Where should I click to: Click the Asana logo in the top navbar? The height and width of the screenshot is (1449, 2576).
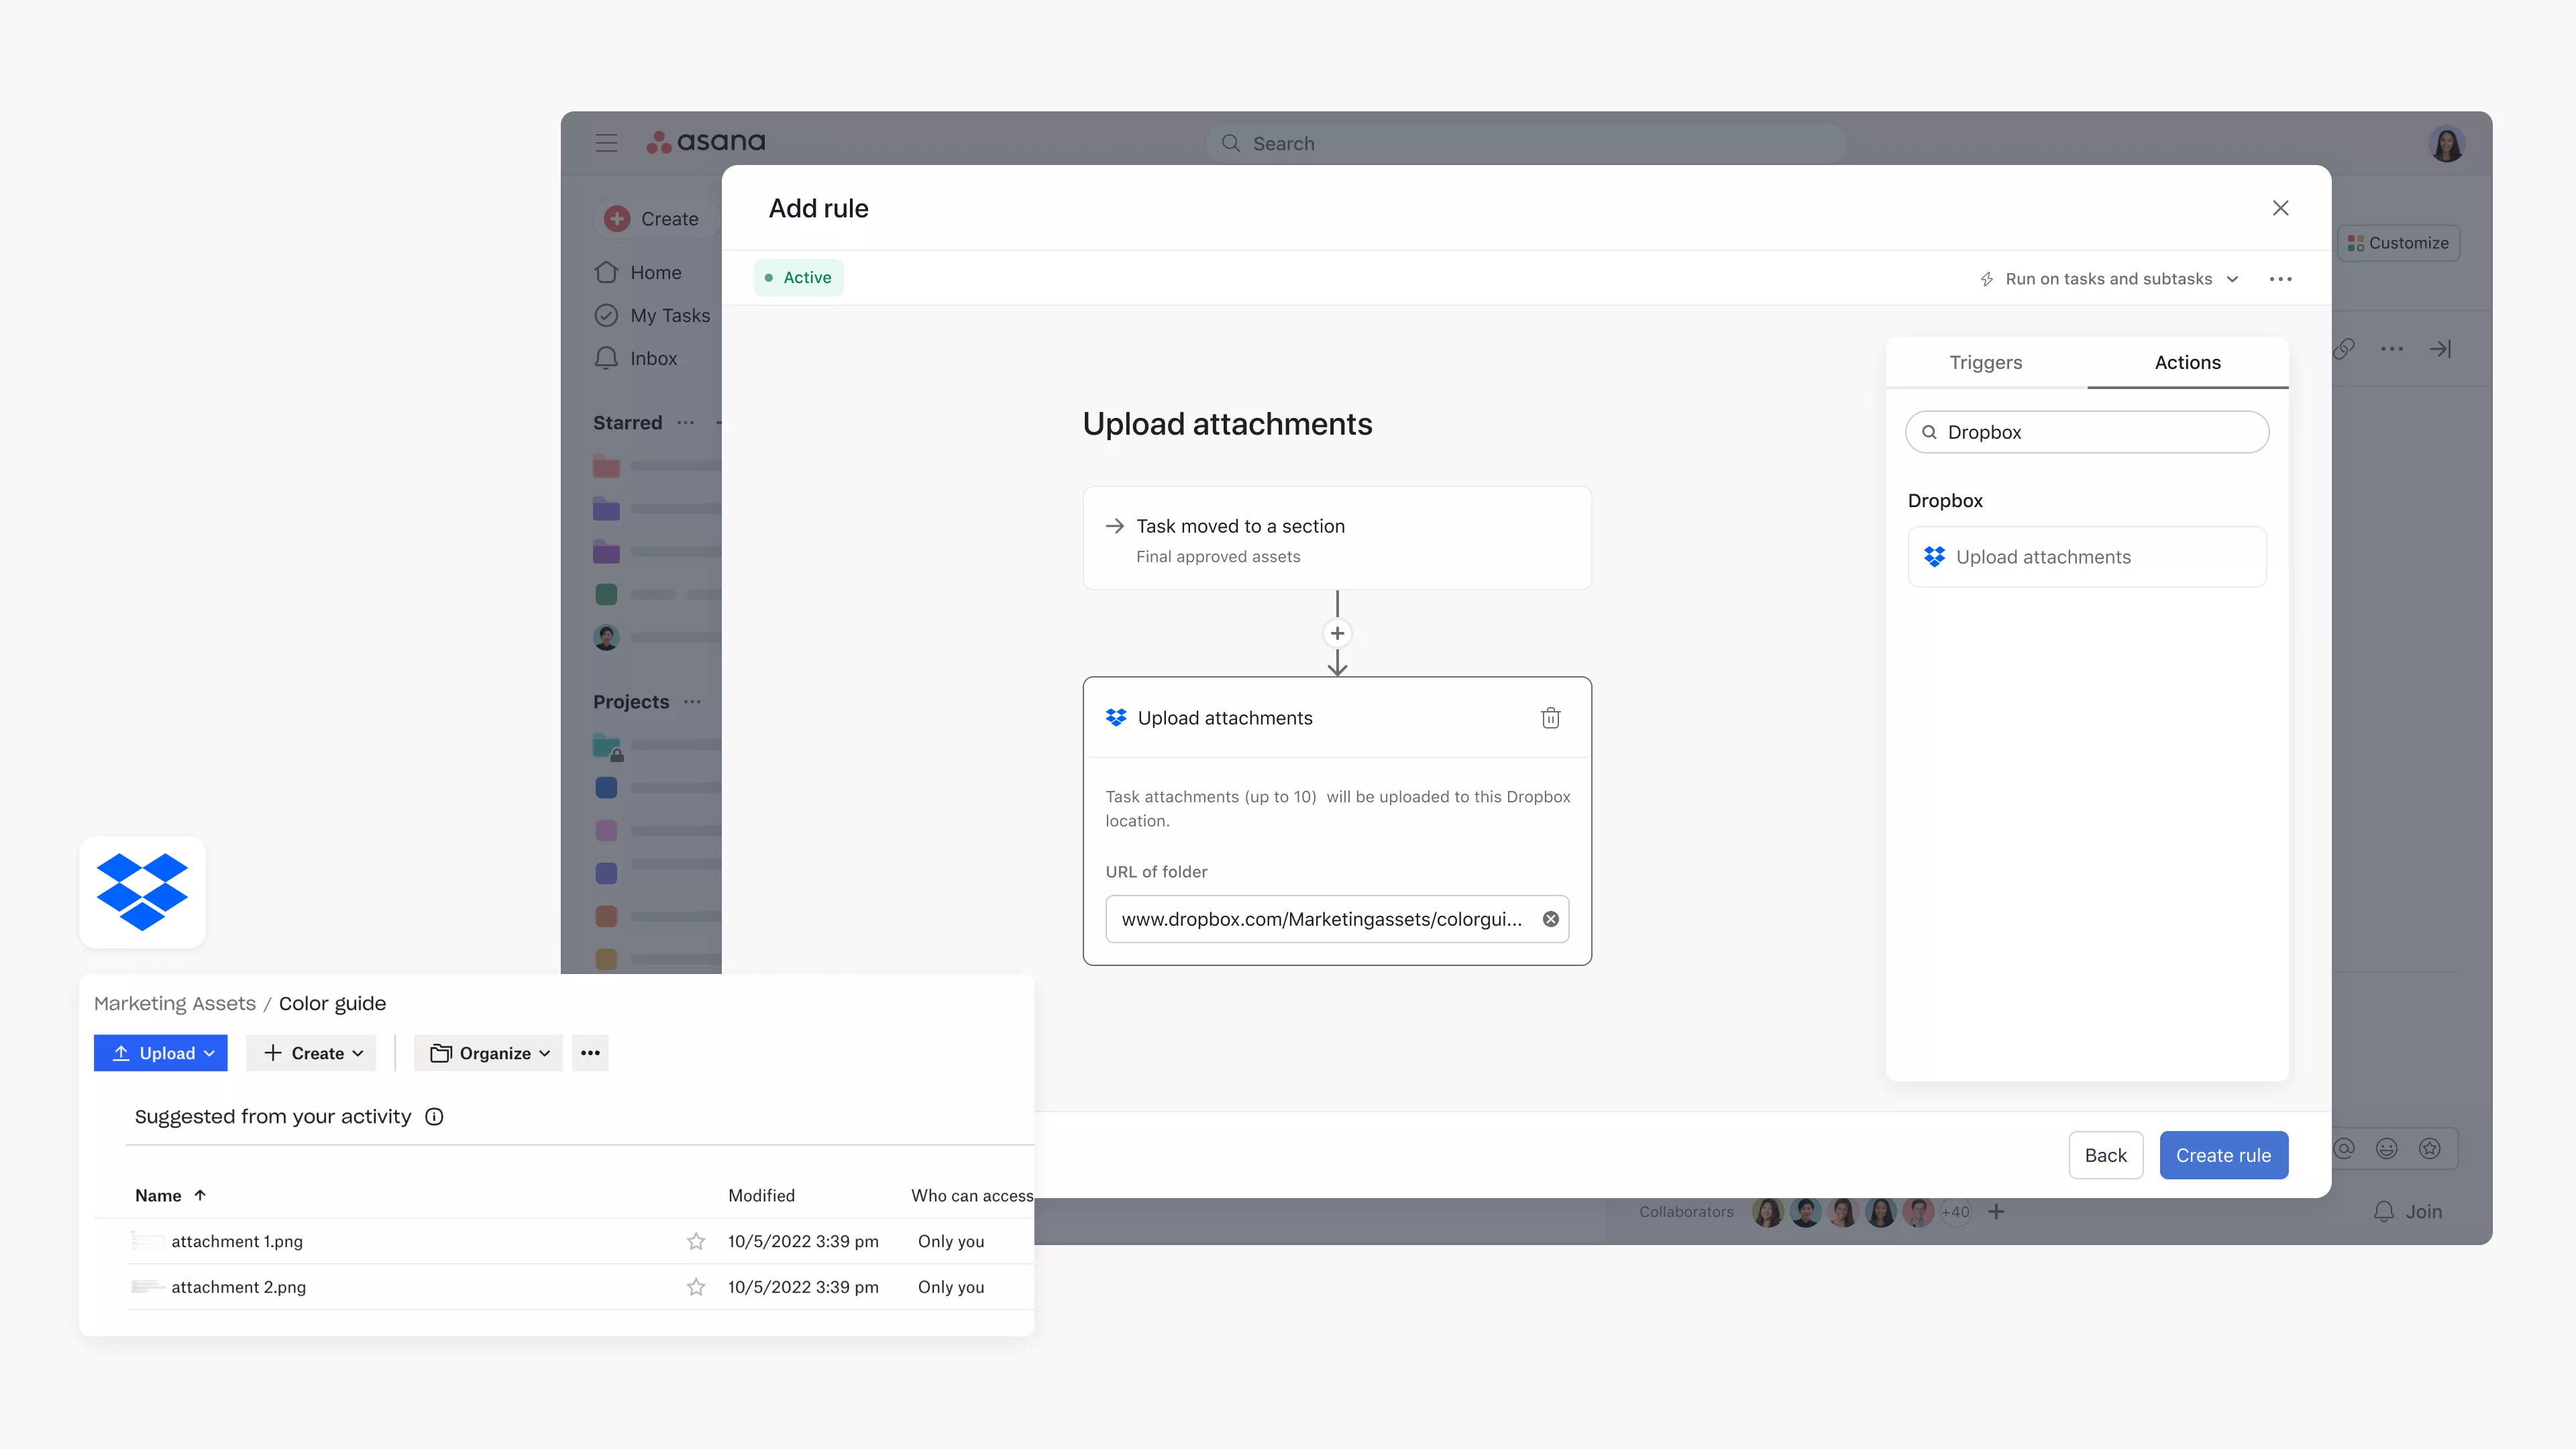click(x=704, y=142)
